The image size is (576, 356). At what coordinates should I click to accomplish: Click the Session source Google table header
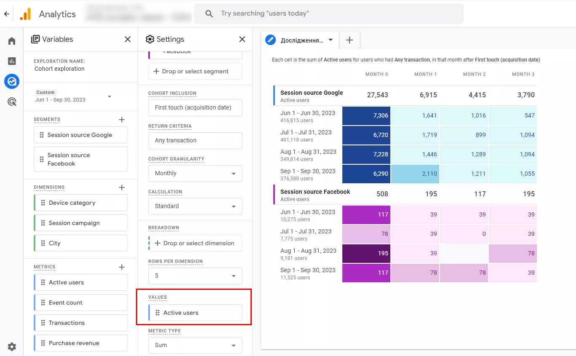pyautogui.click(x=312, y=93)
